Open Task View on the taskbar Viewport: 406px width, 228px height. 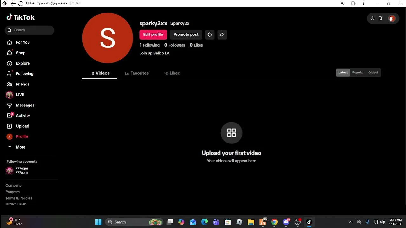coord(170,222)
